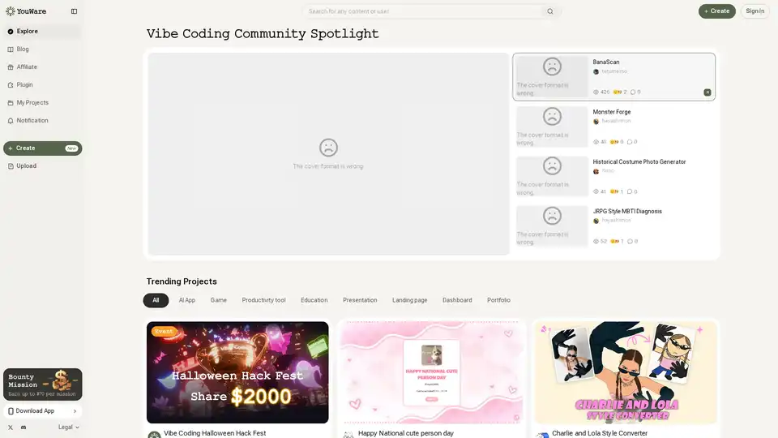The width and height of the screenshot is (778, 438).
Task: Select the All filter pill
Action: point(156,300)
